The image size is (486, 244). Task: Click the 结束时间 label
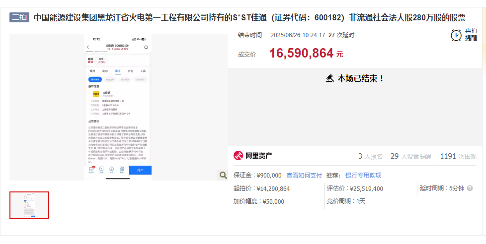(x=250, y=35)
